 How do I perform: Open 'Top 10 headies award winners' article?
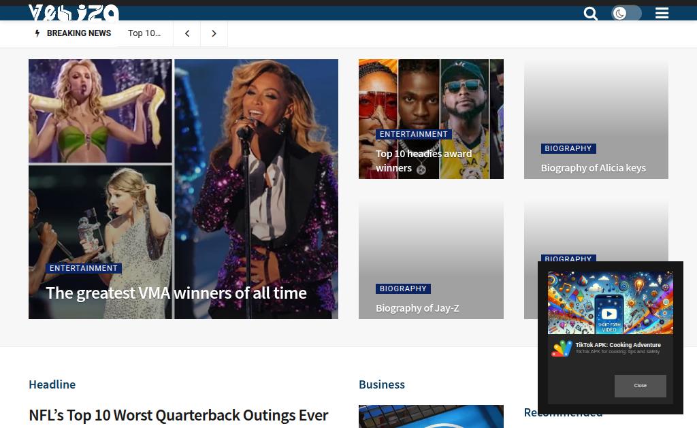pyautogui.click(x=423, y=161)
